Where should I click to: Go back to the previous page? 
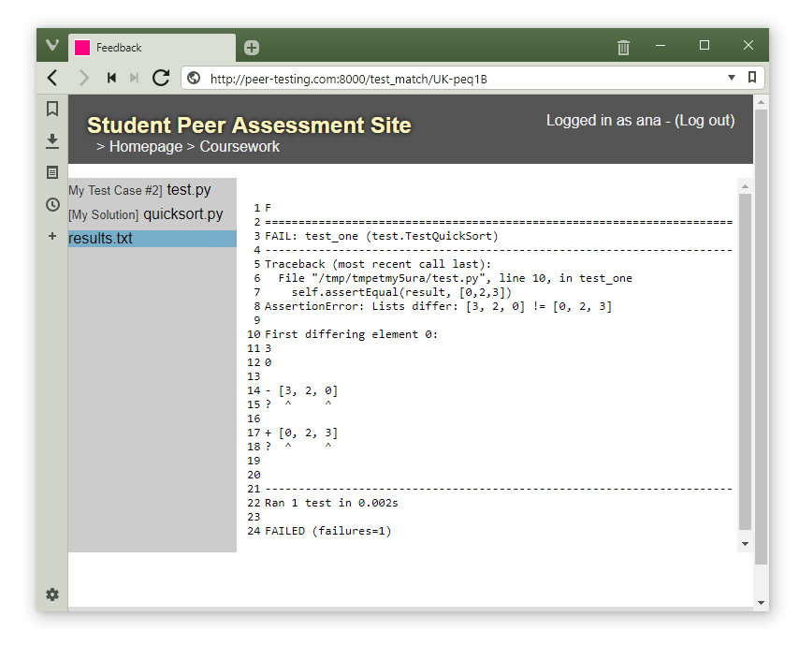click(52, 78)
